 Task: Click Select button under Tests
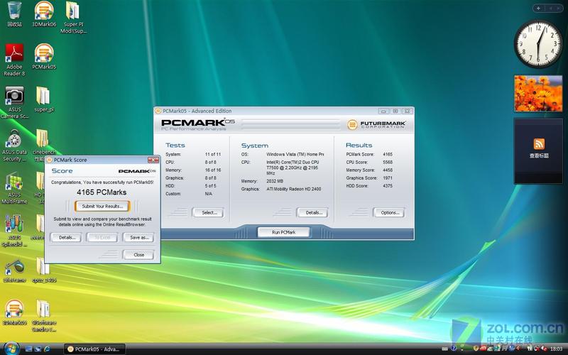click(208, 212)
